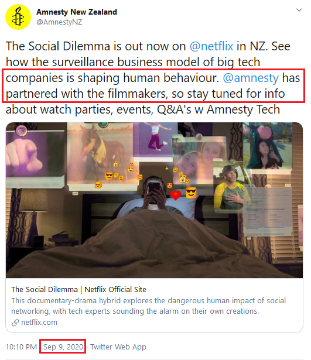311x360 pixels.
Task: Click the dog photo panel in preview
Action: click(101, 157)
